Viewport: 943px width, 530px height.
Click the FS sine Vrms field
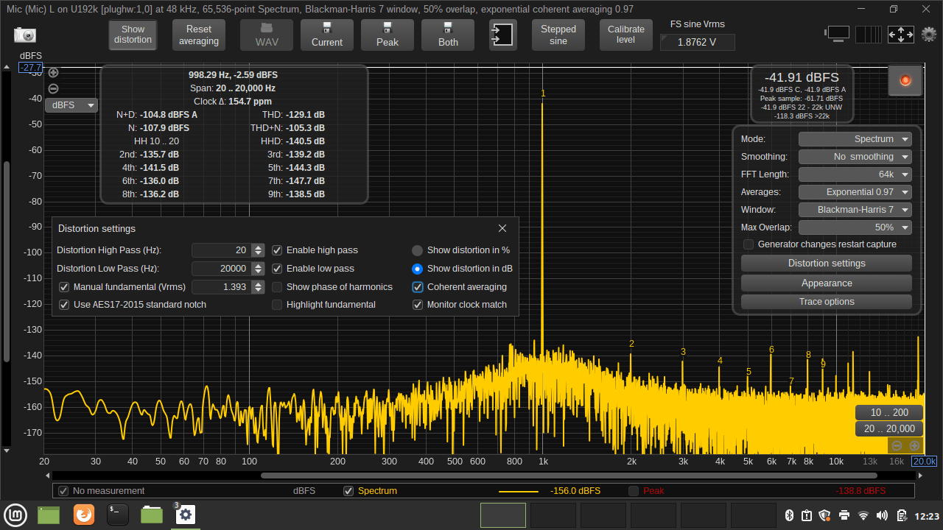point(697,42)
